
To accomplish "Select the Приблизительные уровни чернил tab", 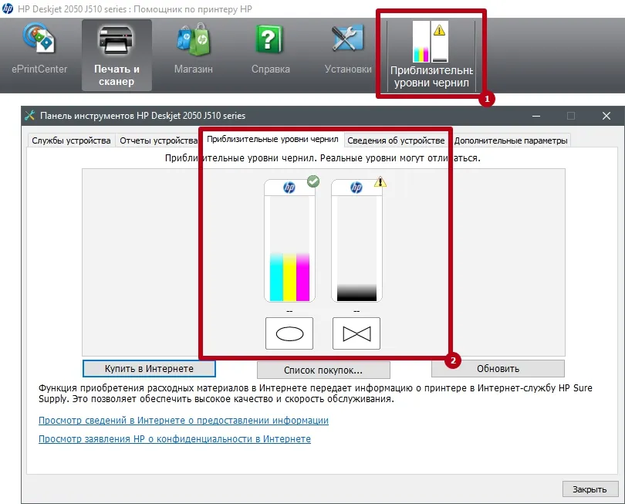I will (x=272, y=139).
